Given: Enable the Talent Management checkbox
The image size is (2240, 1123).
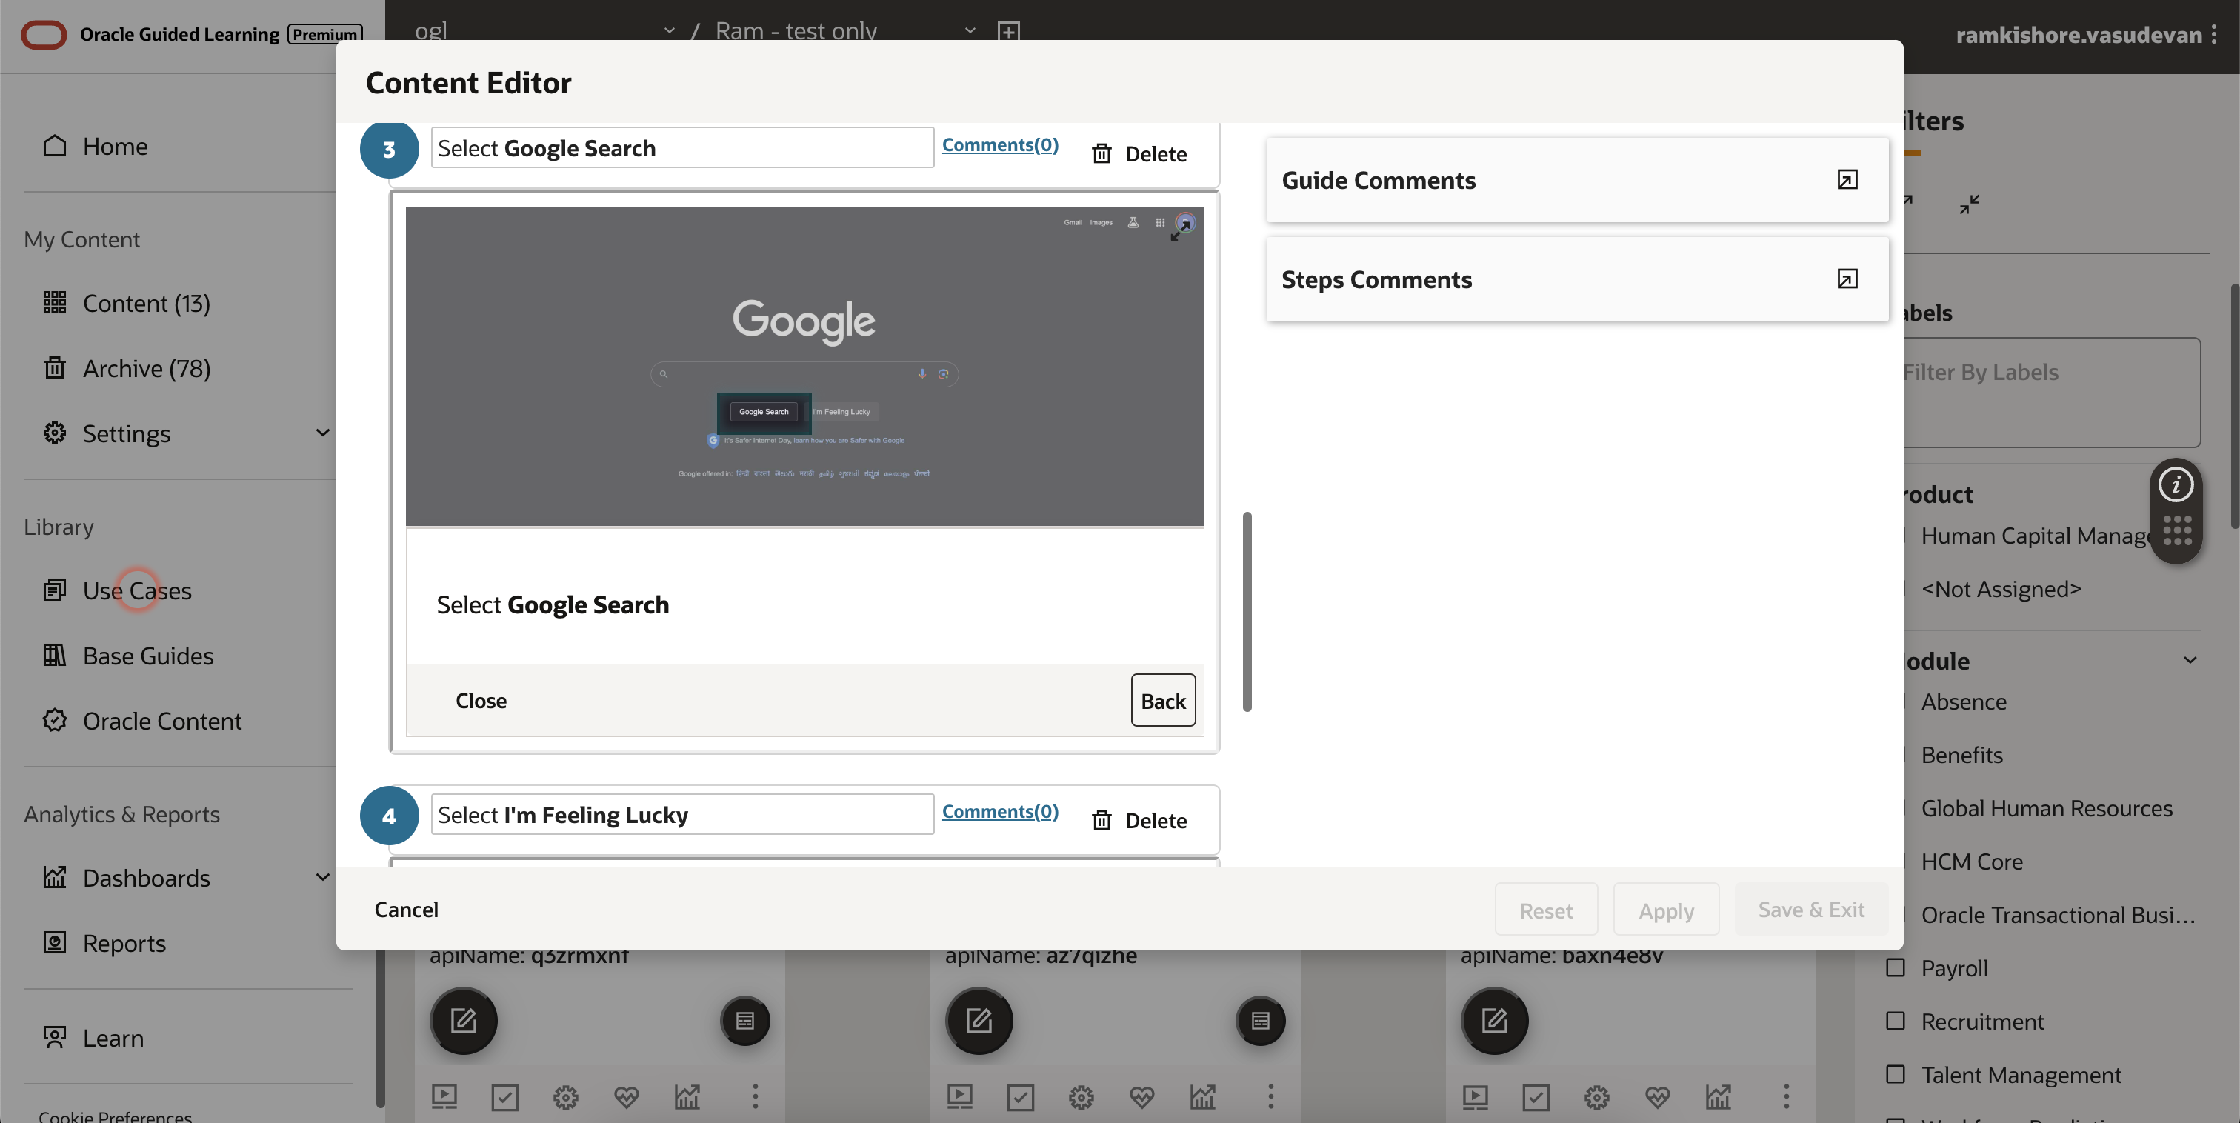Looking at the screenshot, I should pos(1895,1073).
